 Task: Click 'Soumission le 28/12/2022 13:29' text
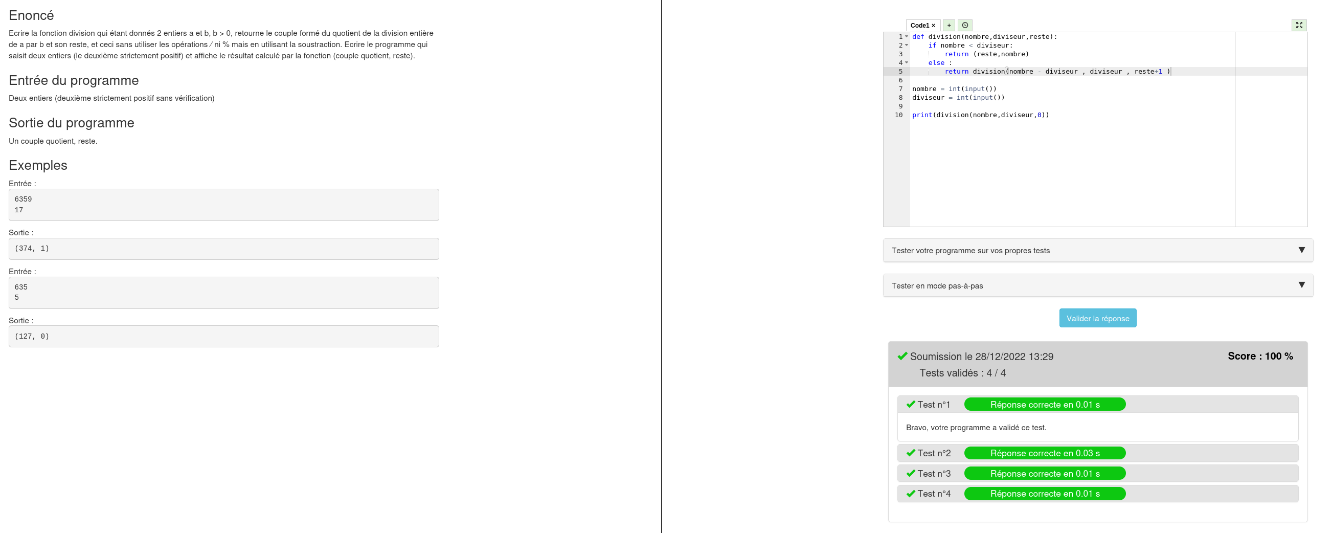point(981,357)
